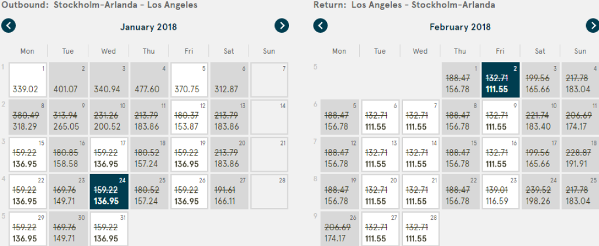599x246 pixels.
Task: Select January 1 outbound fare 339.02
Action: click(27, 81)
